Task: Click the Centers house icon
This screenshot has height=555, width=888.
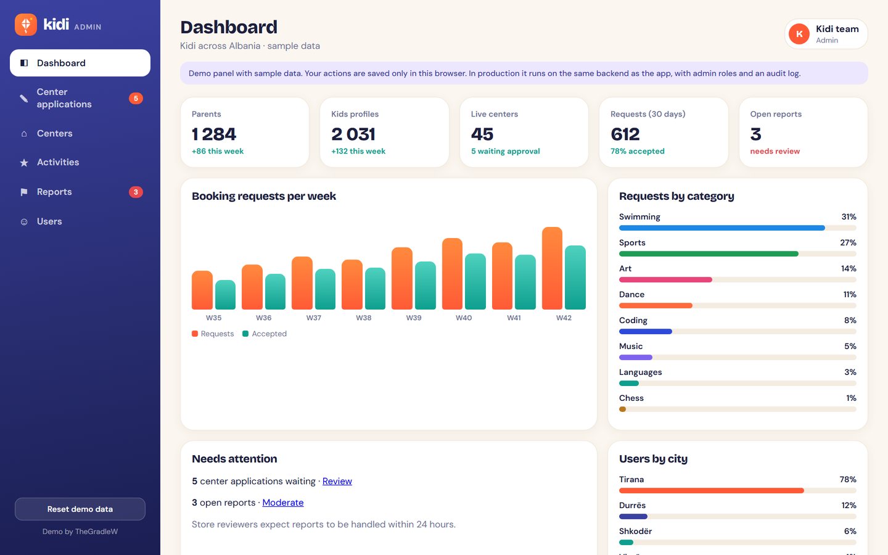Action: [x=24, y=134]
